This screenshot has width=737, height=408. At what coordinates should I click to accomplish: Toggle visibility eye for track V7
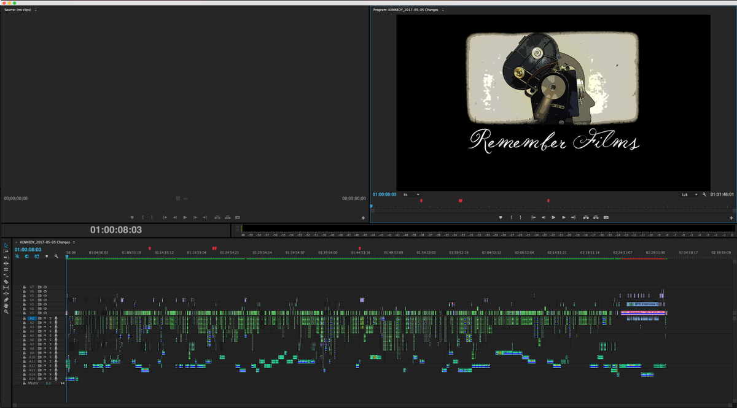click(45, 287)
